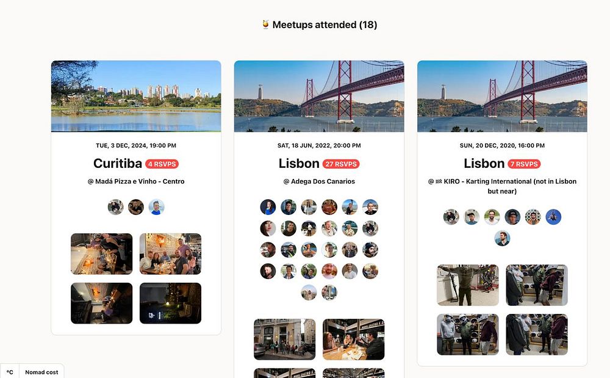
Task: View Curitiba dim restaurant interior photo
Action: [101, 303]
